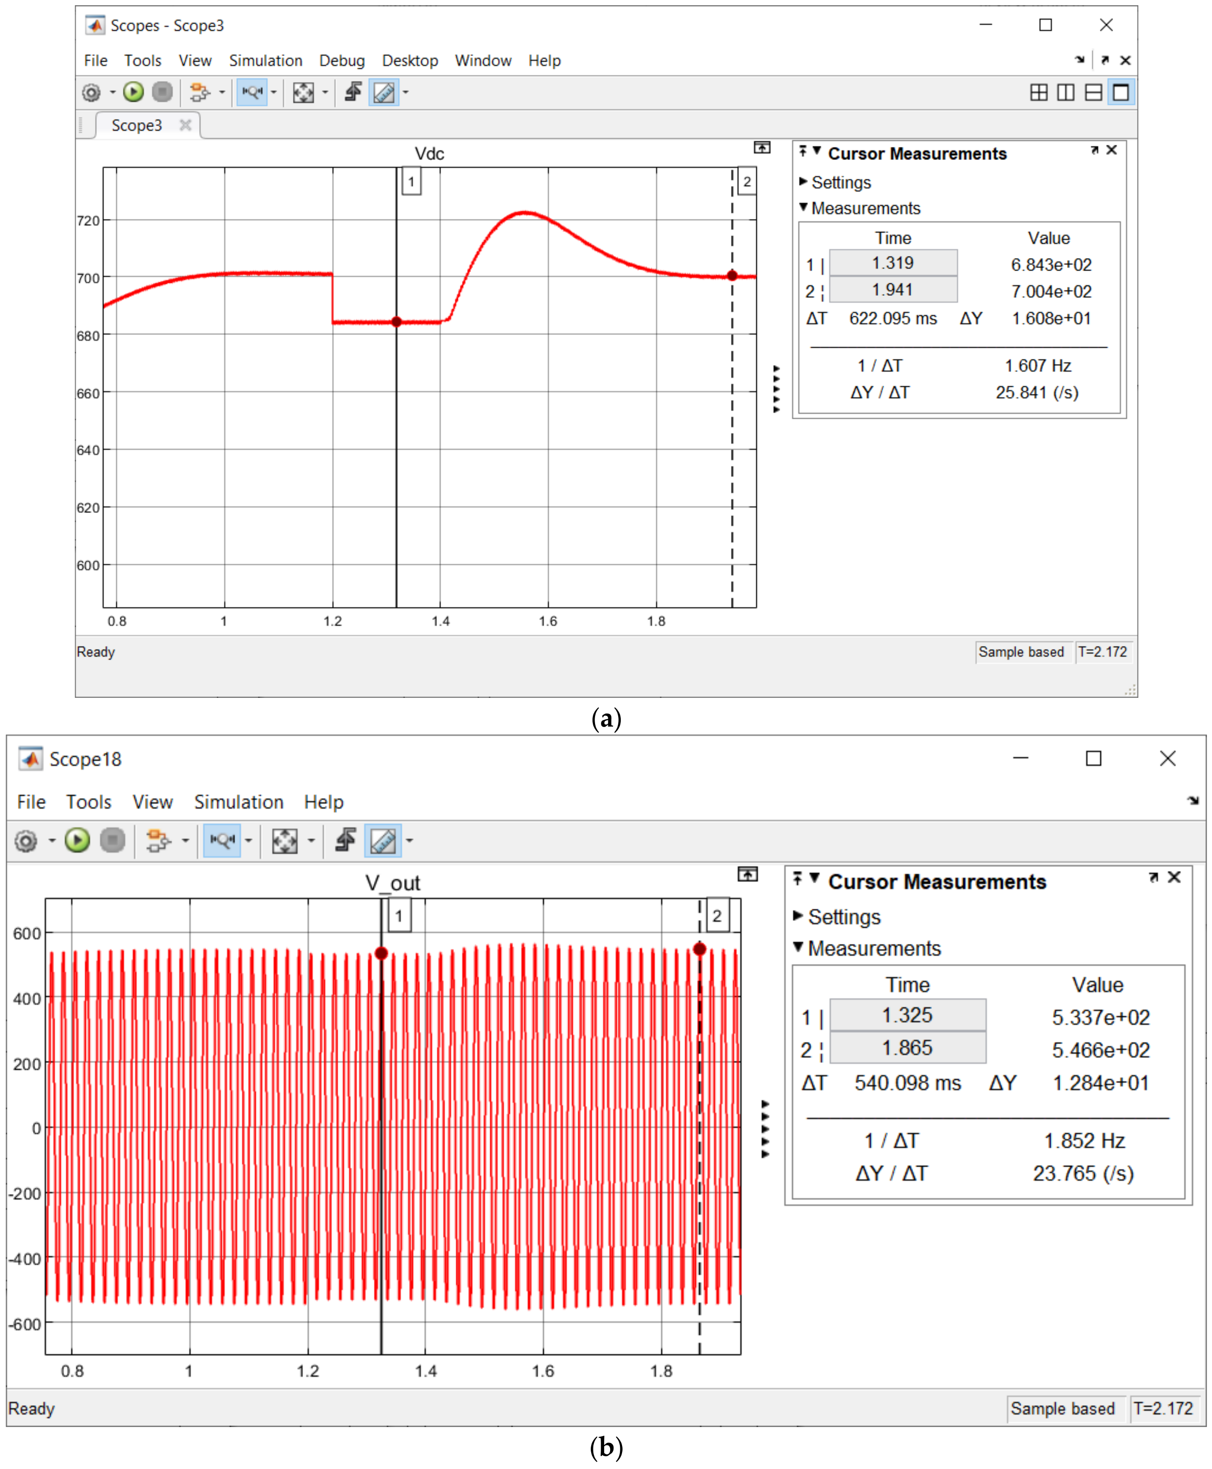The height and width of the screenshot is (1469, 1212).
Task: Close the Scope18 Cursor Measurements panel
Action: (x=1174, y=877)
